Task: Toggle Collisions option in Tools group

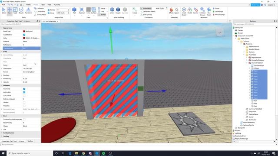Action: 39,8
